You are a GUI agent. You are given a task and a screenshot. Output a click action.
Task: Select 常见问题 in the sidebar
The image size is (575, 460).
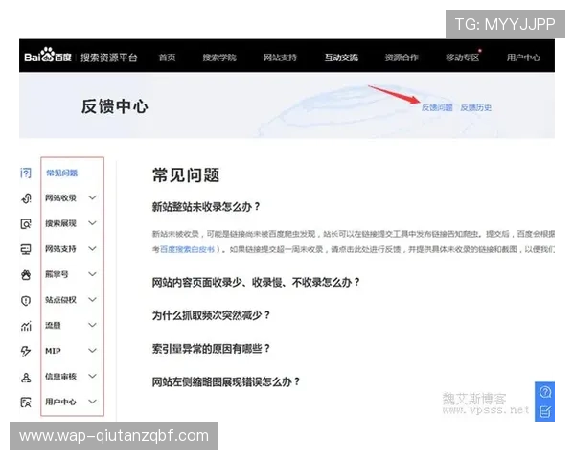[61, 172]
